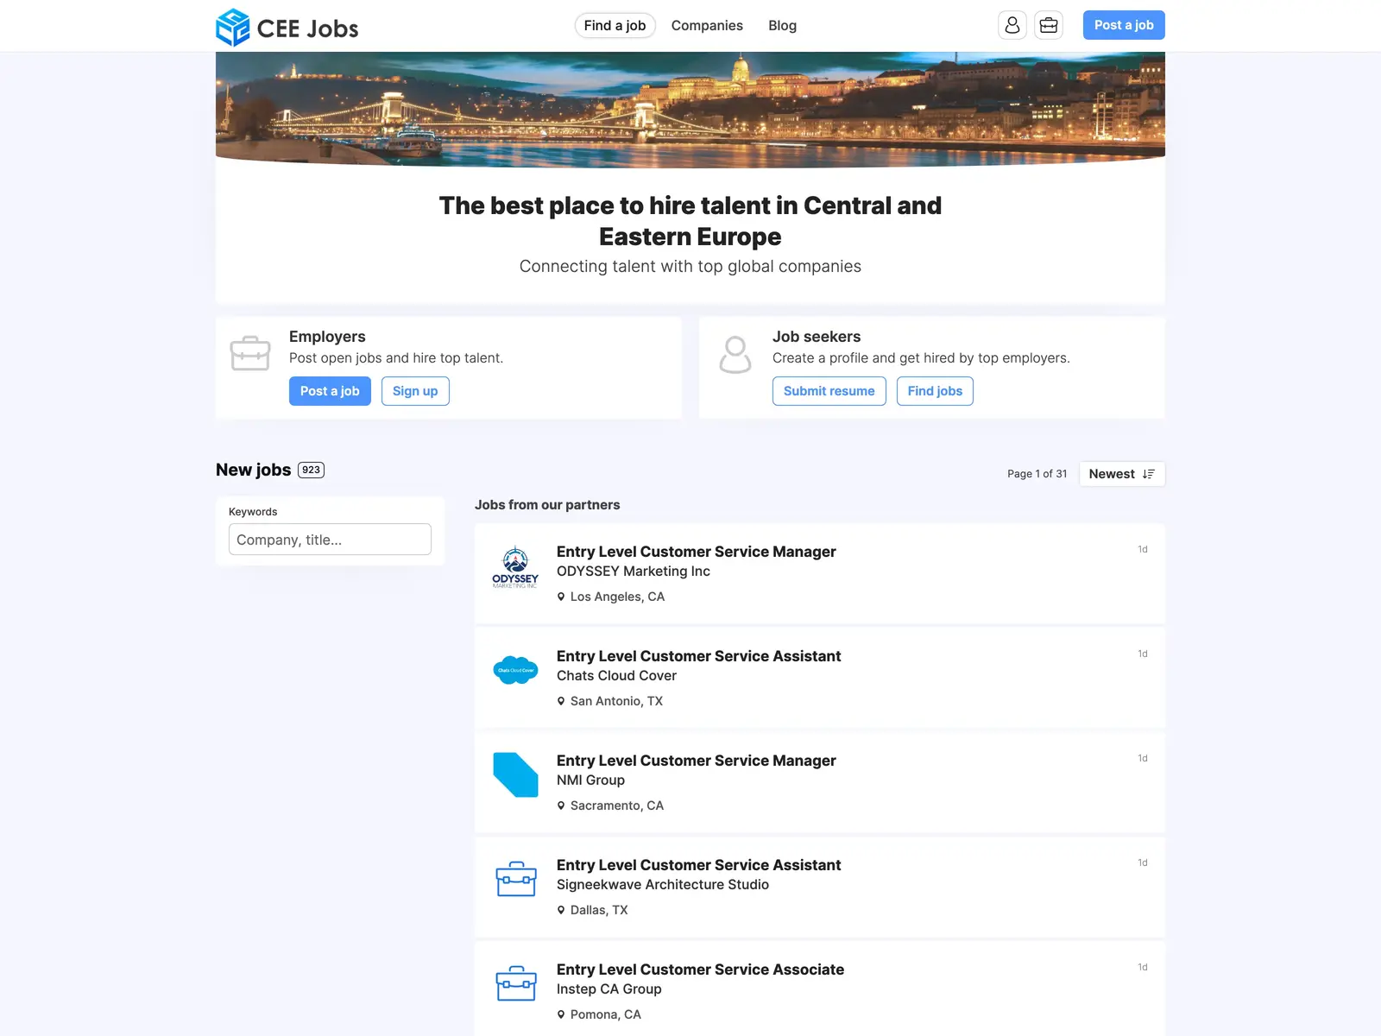Click the 923 new jobs count badge
This screenshot has width=1381, height=1036.
coord(312,470)
